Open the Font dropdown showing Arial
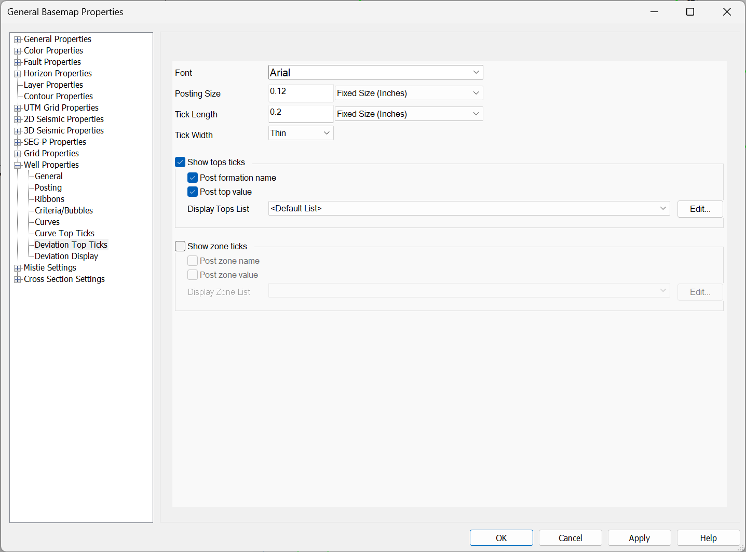746x552 pixels. click(x=375, y=72)
